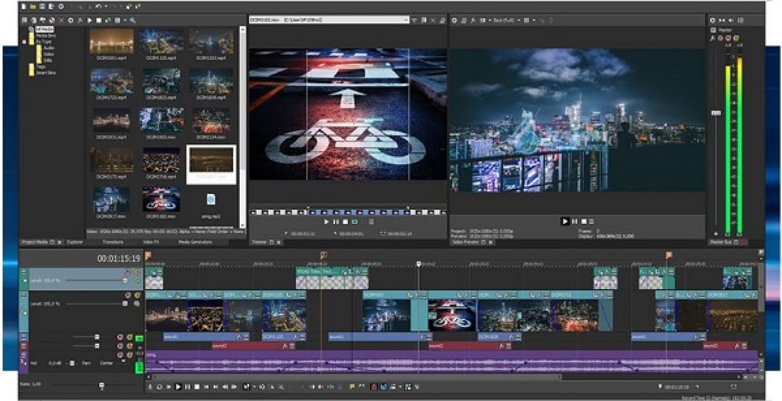Click the Stop button in the Trimmer transport
Screen dimensions: 782x401
pyautogui.click(x=345, y=222)
